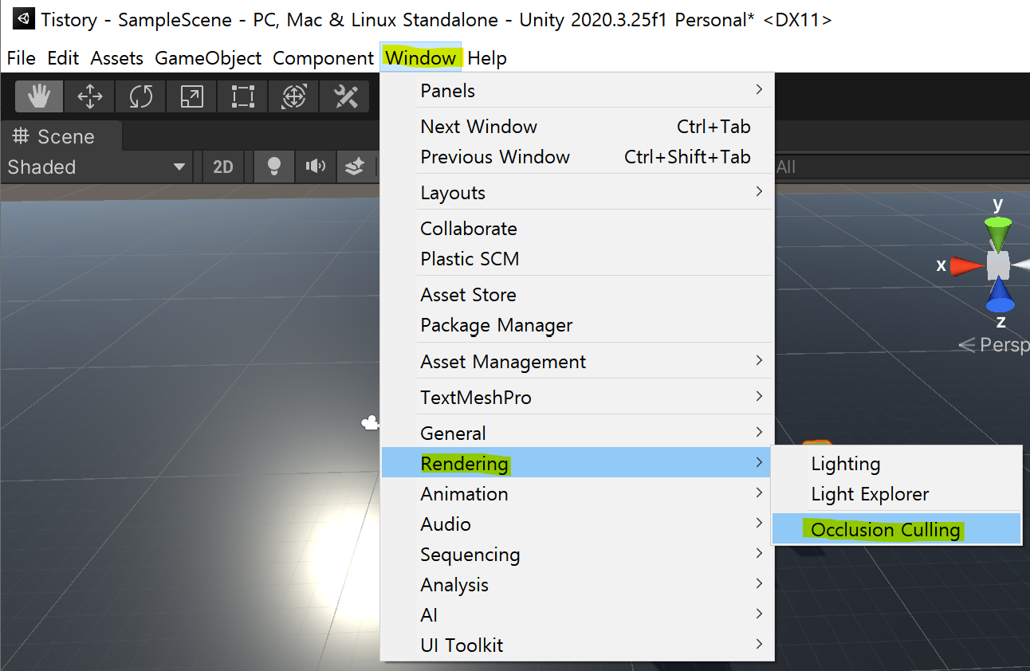Open the Assets menu
Screen dimensions: 1030x671
(x=117, y=58)
